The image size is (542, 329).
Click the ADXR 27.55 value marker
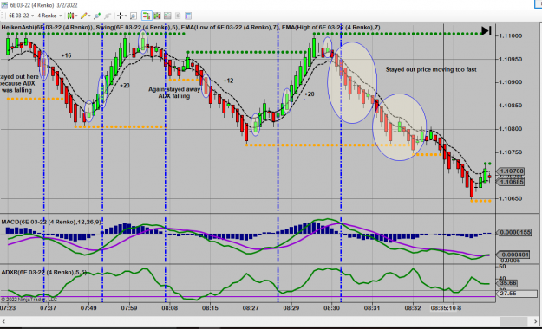[x=517, y=294]
